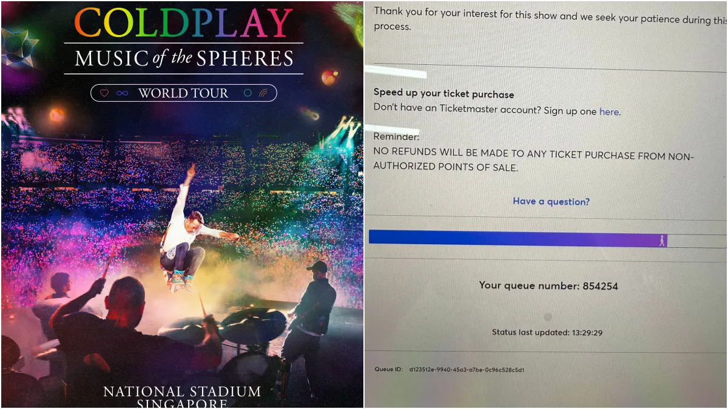Click the orange planet near the poster's top right
This screenshot has height=409, width=728.
330,77
